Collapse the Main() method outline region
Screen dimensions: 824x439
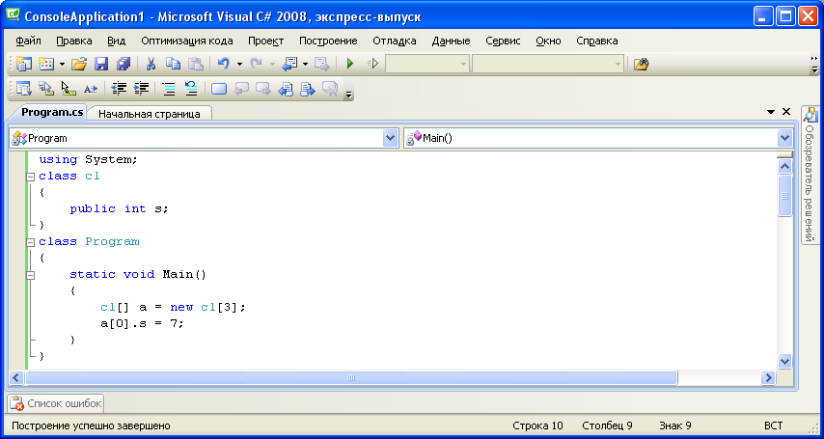(31, 274)
